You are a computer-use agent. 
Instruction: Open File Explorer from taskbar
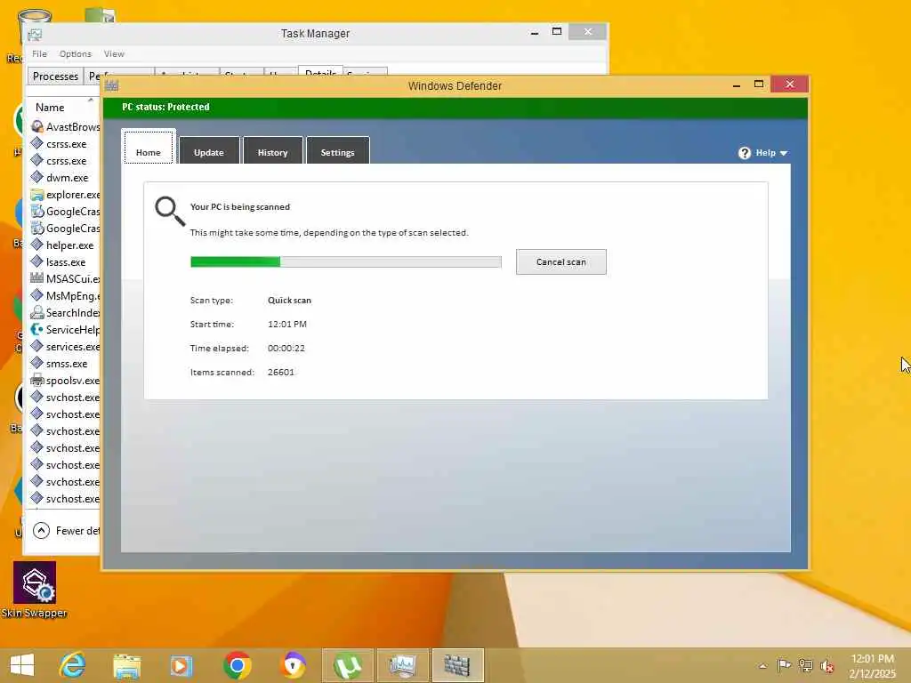pos(126,665)
